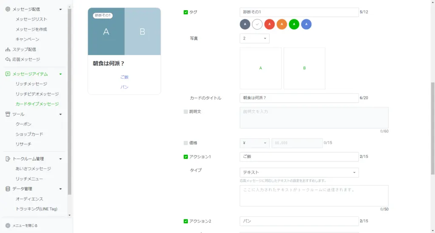Viewport: 435px width, 233px height.
Task: Click the data management database icon
Action: point(8,189)
